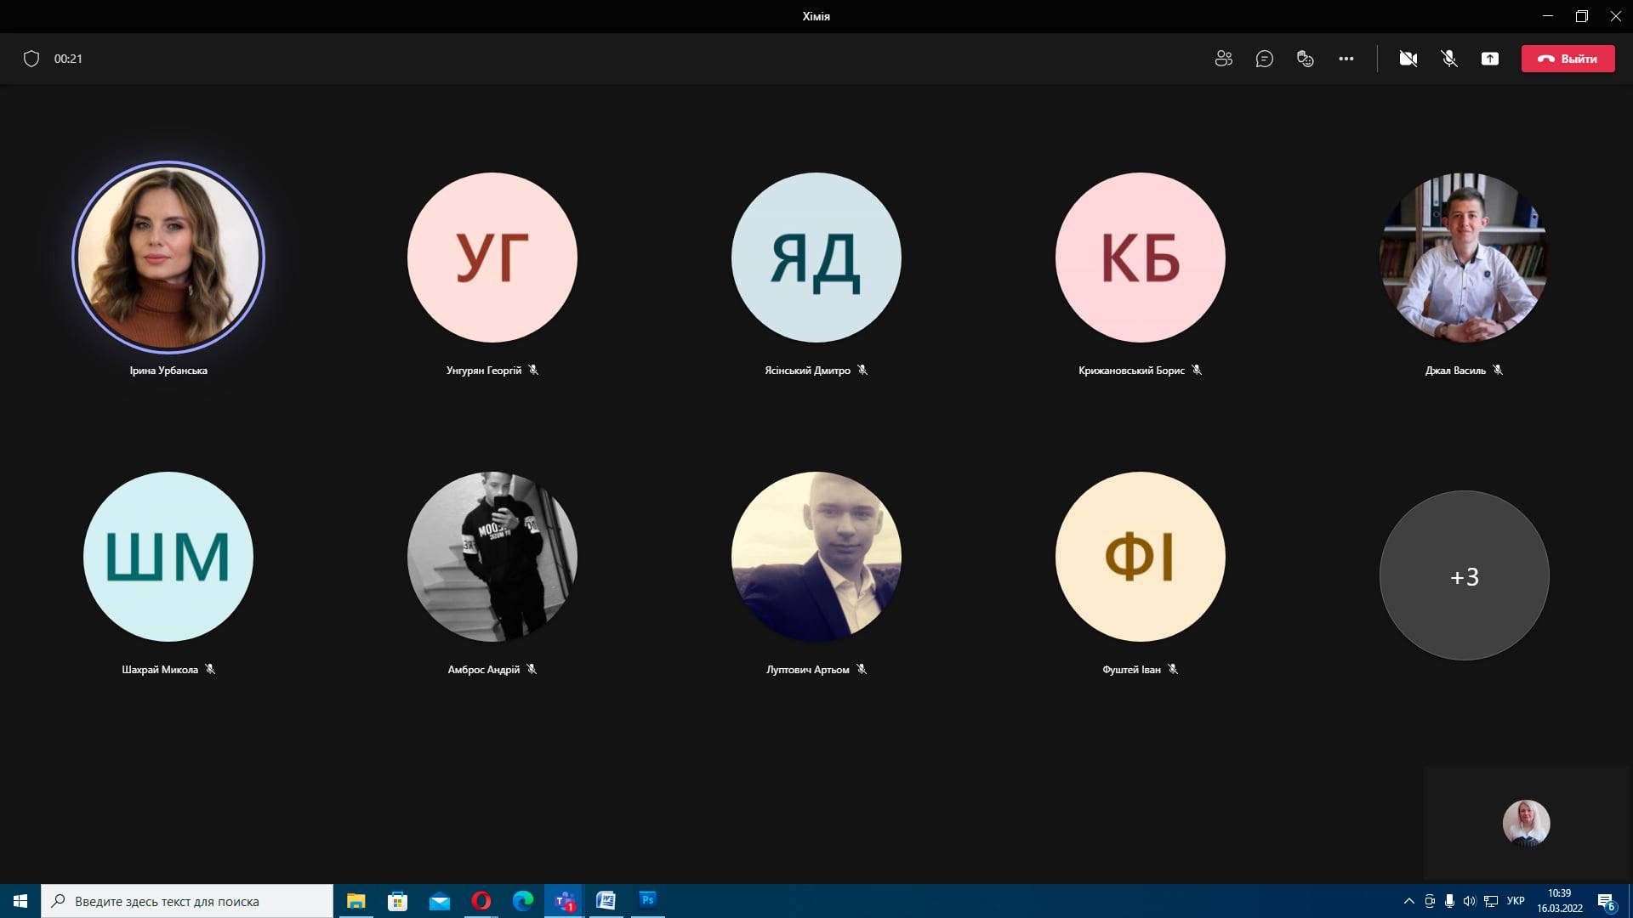Select Ірина Урбанська's profile picture
Screen dimensions: 1633x918
pyautogui.click(x=168, y=257)
